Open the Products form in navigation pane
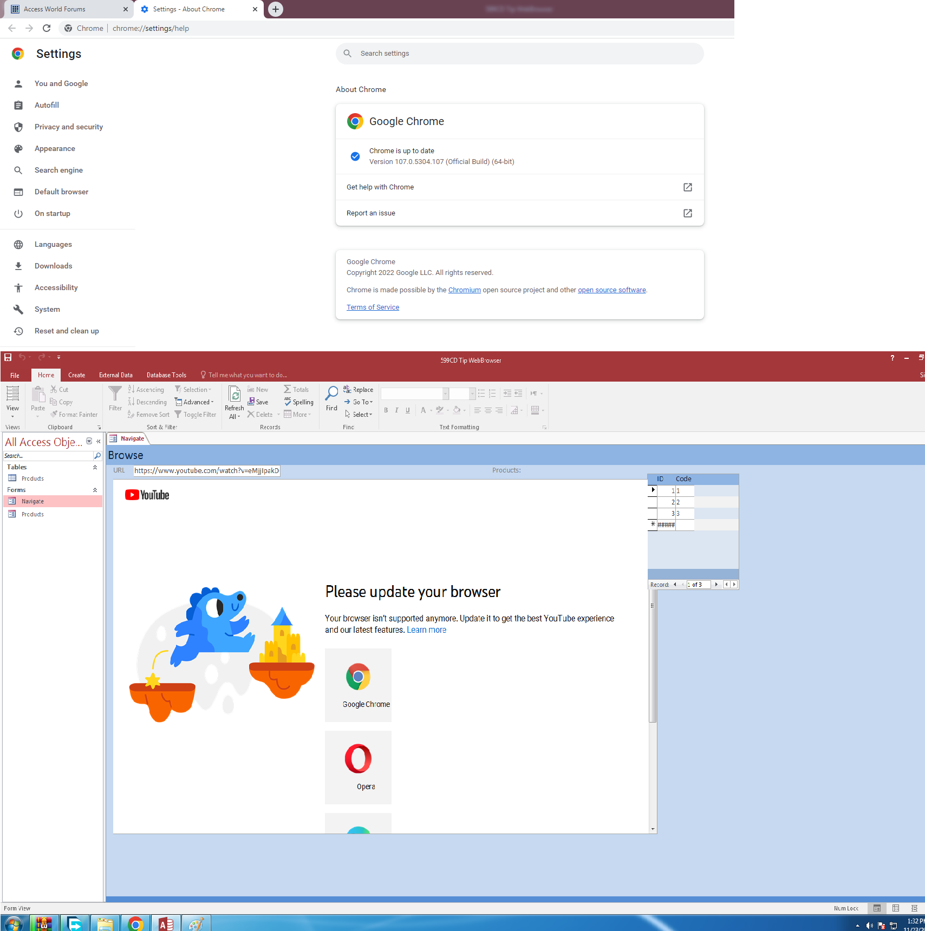Viewport: 925px width, 931px height. click(53, 514)
